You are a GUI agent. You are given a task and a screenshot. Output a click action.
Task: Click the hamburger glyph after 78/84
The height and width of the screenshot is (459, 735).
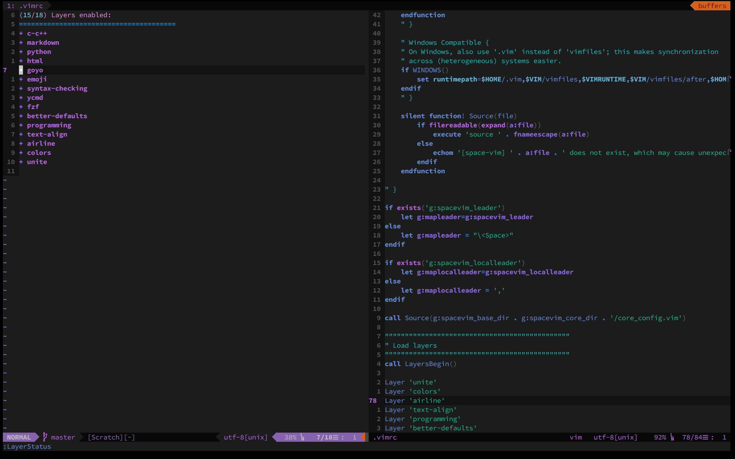[x=705, y=437]
